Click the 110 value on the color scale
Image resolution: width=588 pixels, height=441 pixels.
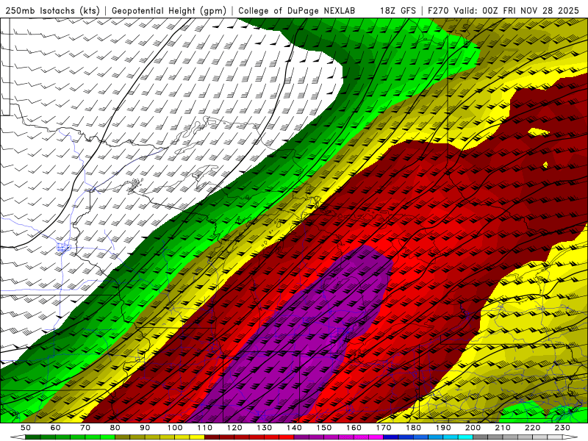point(205,428)
